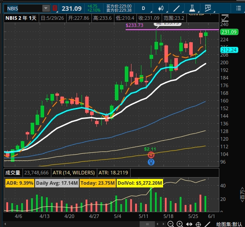
Task: Click the blue lightbulb icon on chart
Action: pos(151,162)
